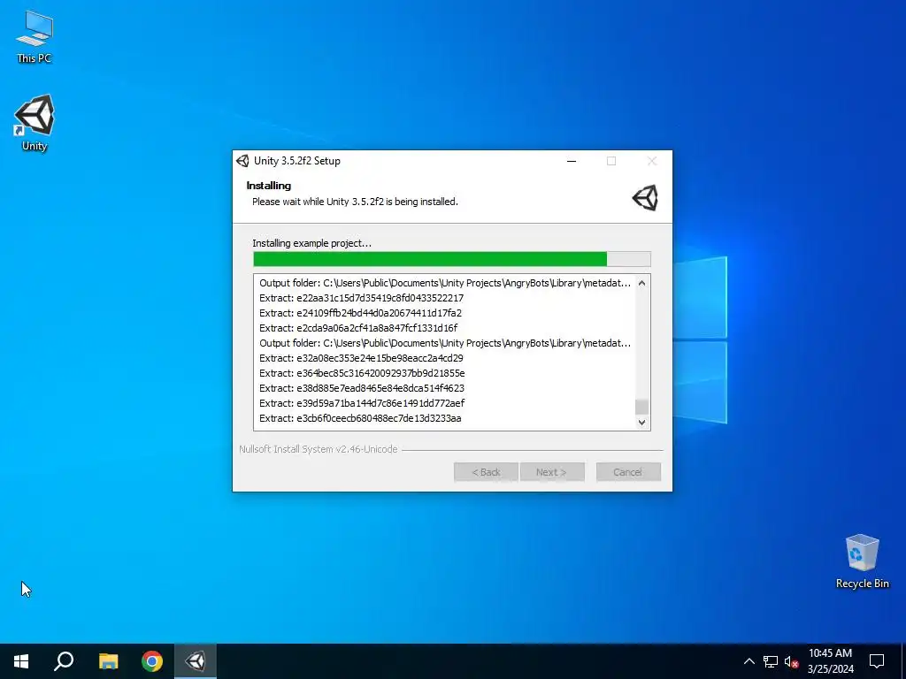Click the Installing example project status text
The width and height of the screenshot is (906, 679).
point(312,243)
